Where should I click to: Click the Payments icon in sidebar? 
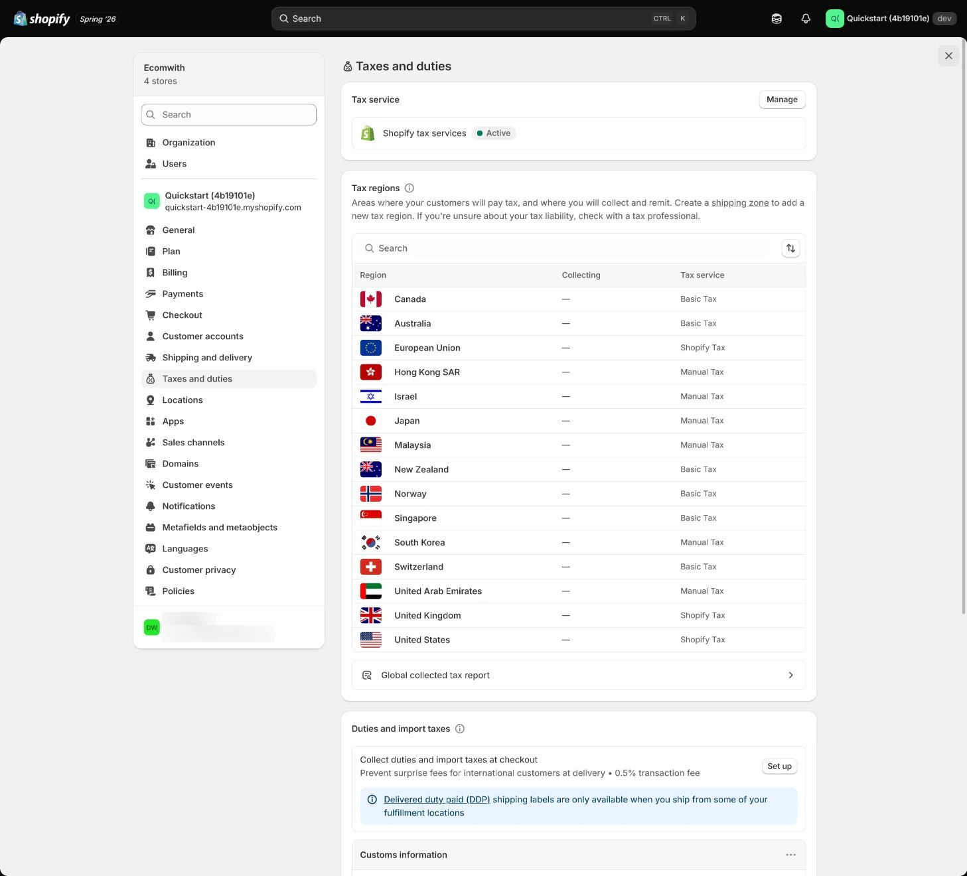pos(151,294)
